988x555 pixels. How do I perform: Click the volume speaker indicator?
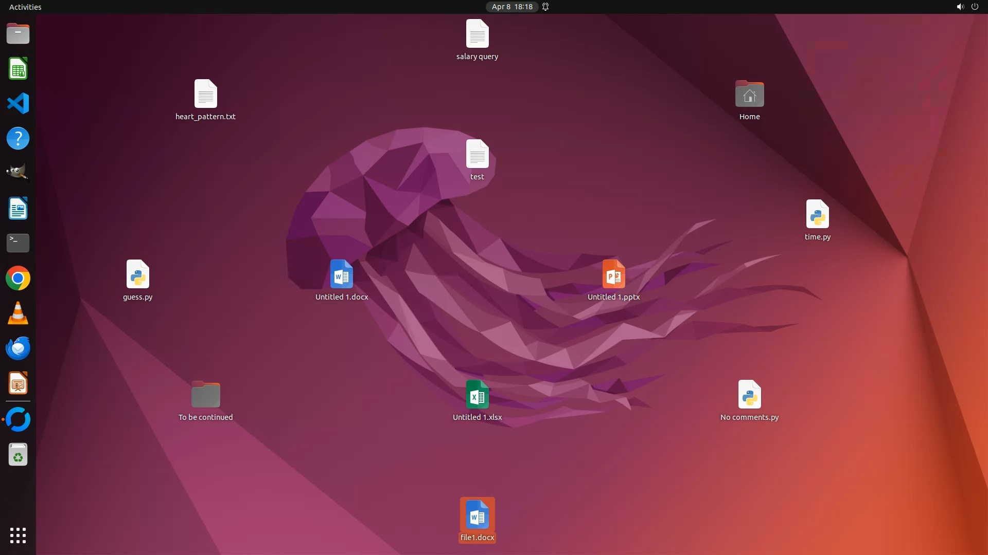960,7
